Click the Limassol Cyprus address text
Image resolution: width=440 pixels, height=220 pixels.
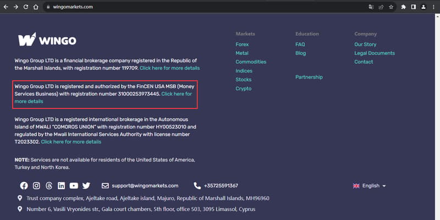[x=141, y=209]
